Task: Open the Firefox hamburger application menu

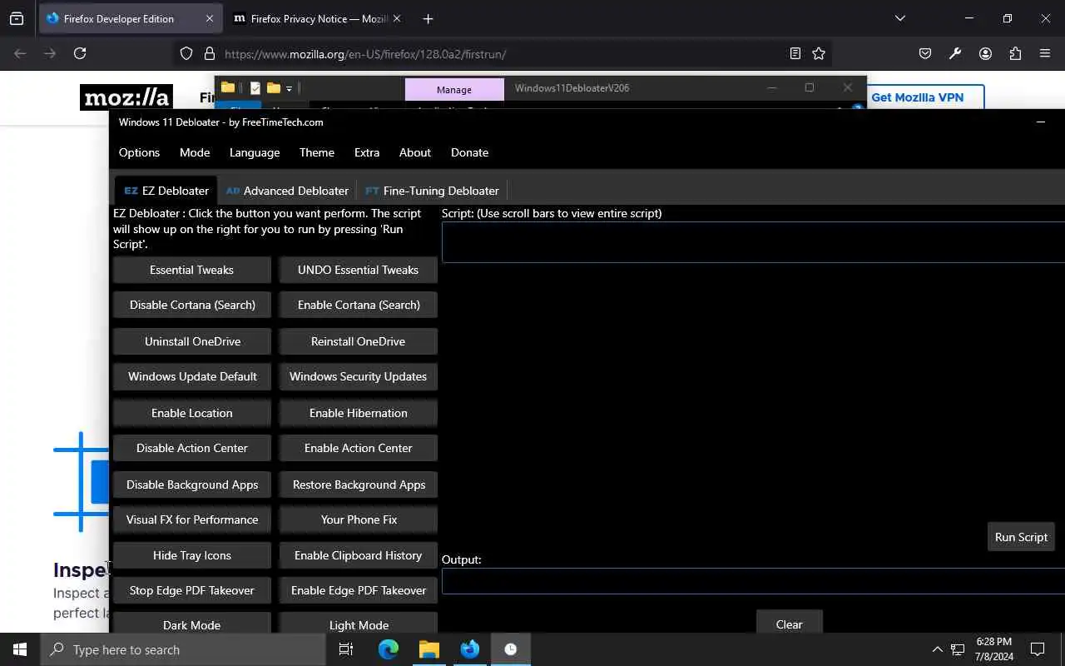Action: (1045, 53)
